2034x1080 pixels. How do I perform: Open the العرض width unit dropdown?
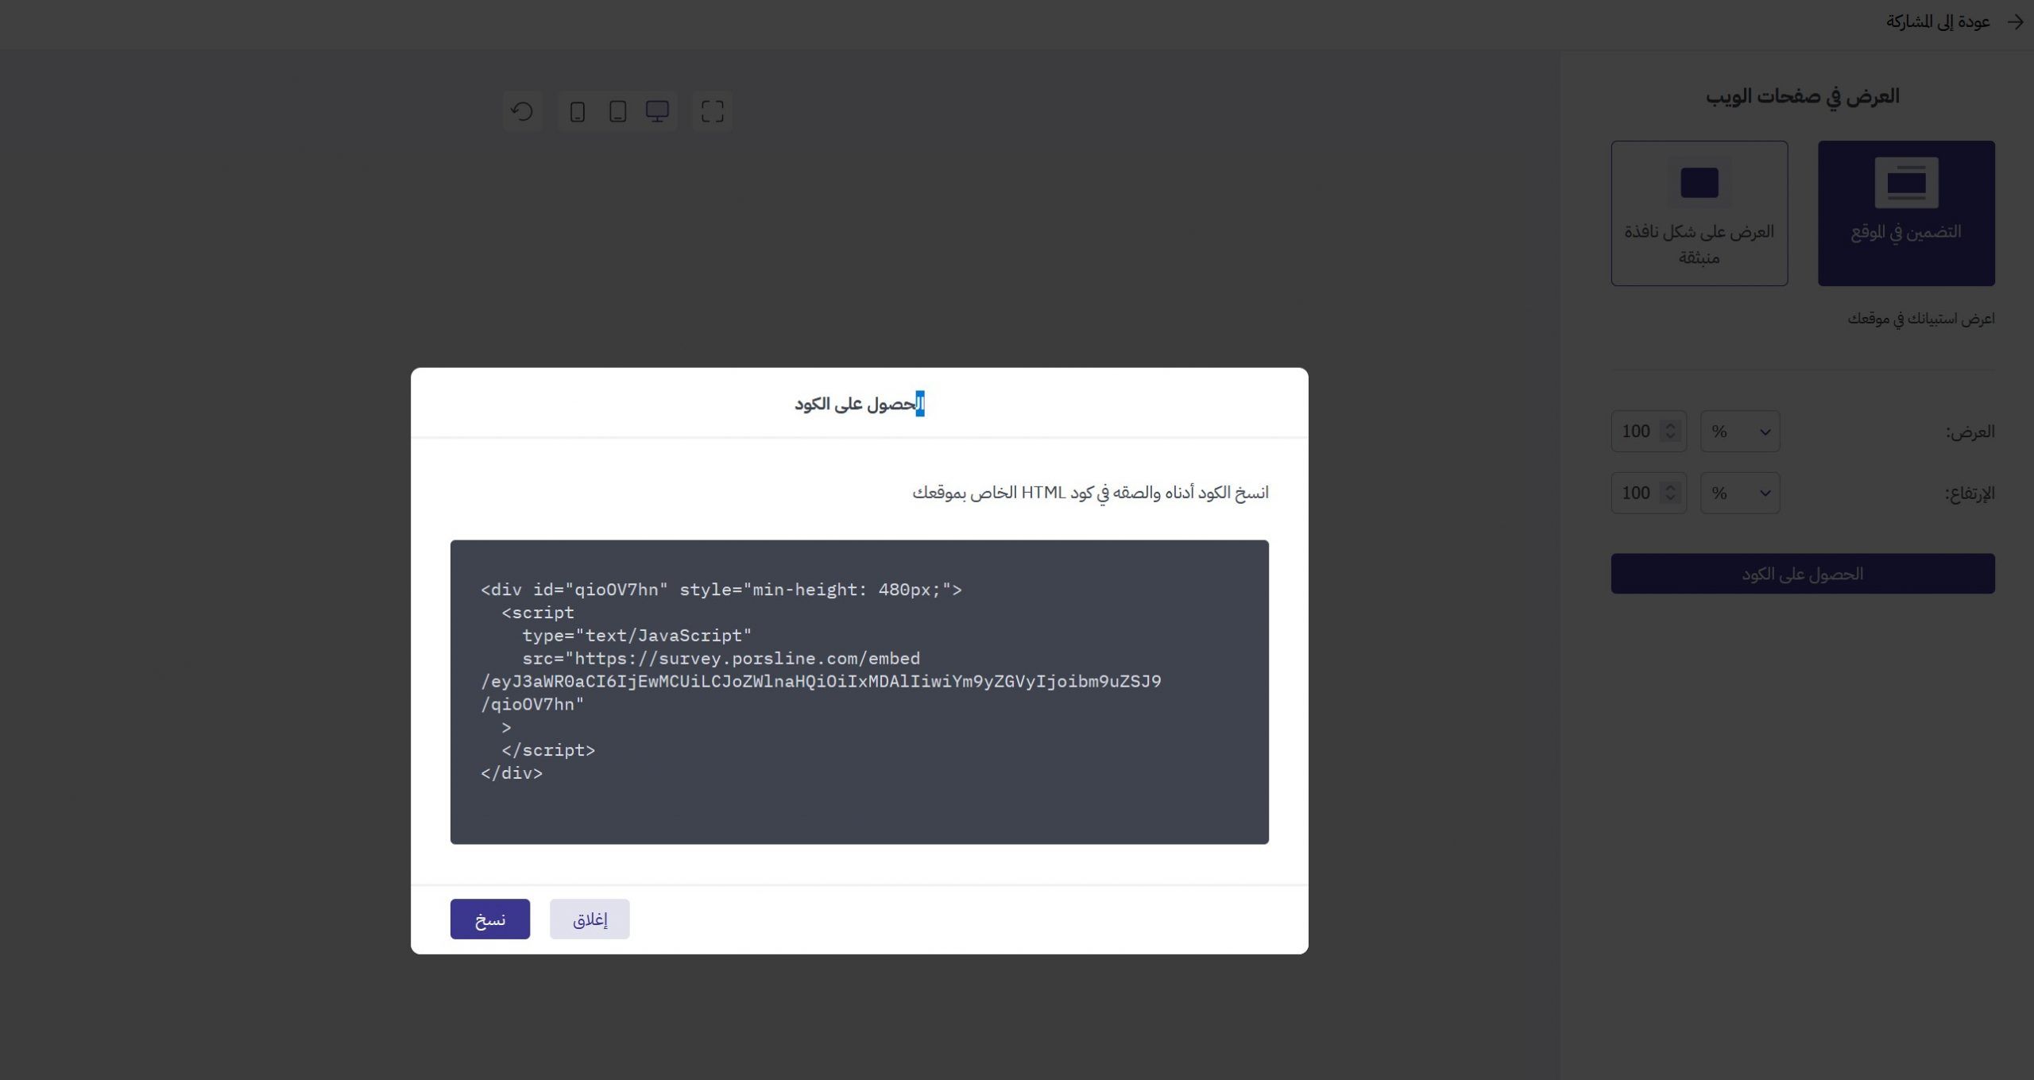pos(1740,432)
